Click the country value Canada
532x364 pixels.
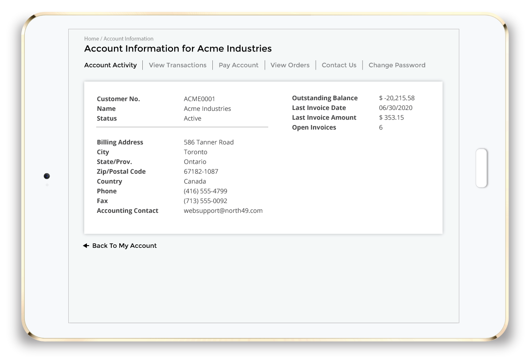195,181
